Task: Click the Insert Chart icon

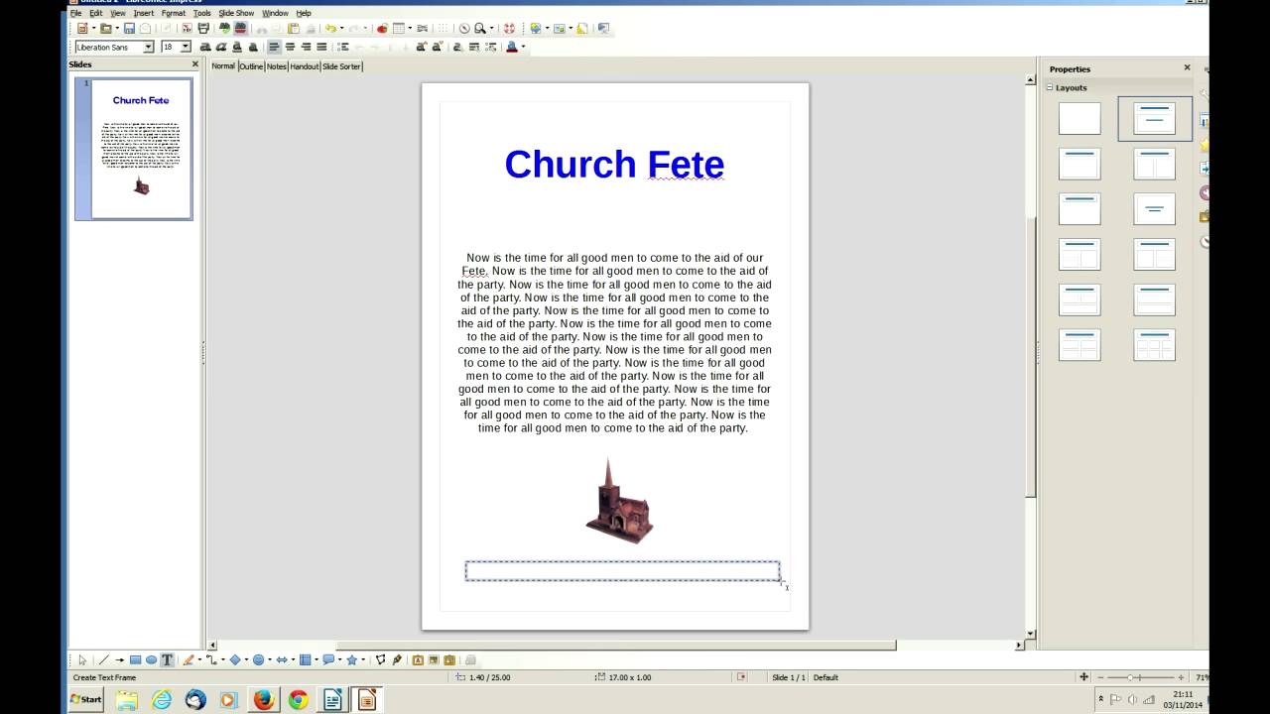Action: click(x=382, y=29)
